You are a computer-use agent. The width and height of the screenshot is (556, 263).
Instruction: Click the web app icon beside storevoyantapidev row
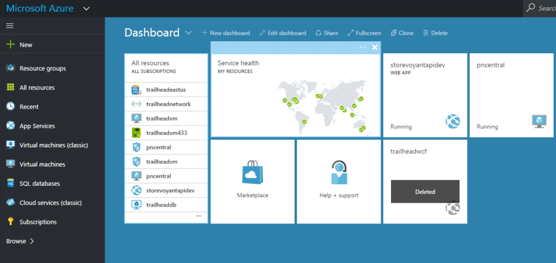[136, 191]
